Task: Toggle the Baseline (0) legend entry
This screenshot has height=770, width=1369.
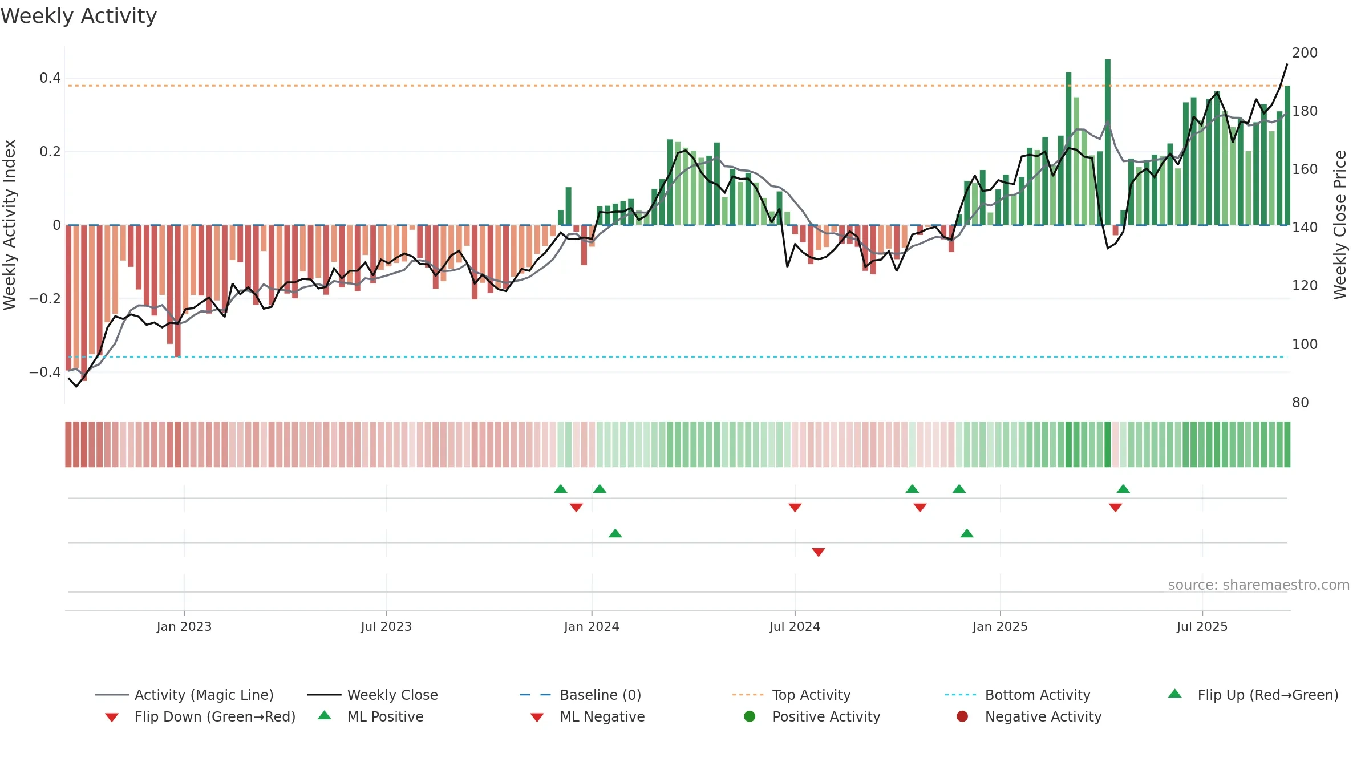Action: 581,695
